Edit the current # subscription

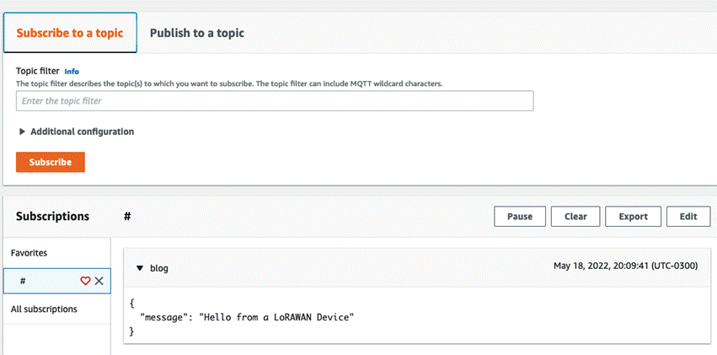688,217
